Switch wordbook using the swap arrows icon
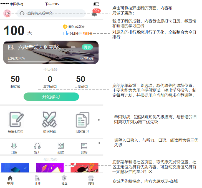Image resolution: width=202 pixels, height=188 pixels. coord(73,47)
